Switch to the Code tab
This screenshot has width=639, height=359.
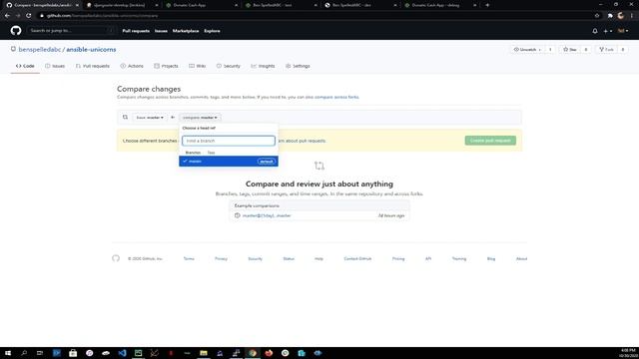(x=25, y=66)
